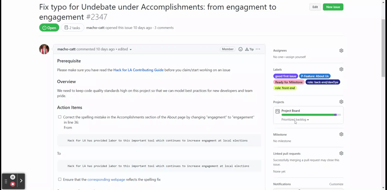Select the 'good first issue' label
Viewport: 387px width, 190px height.
click(286, 76)
